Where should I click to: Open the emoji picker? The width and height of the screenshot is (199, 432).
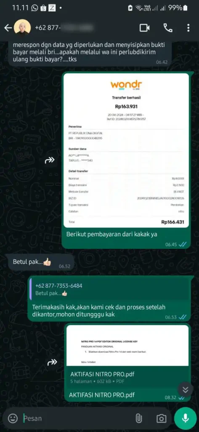click(x=13, y=418)
